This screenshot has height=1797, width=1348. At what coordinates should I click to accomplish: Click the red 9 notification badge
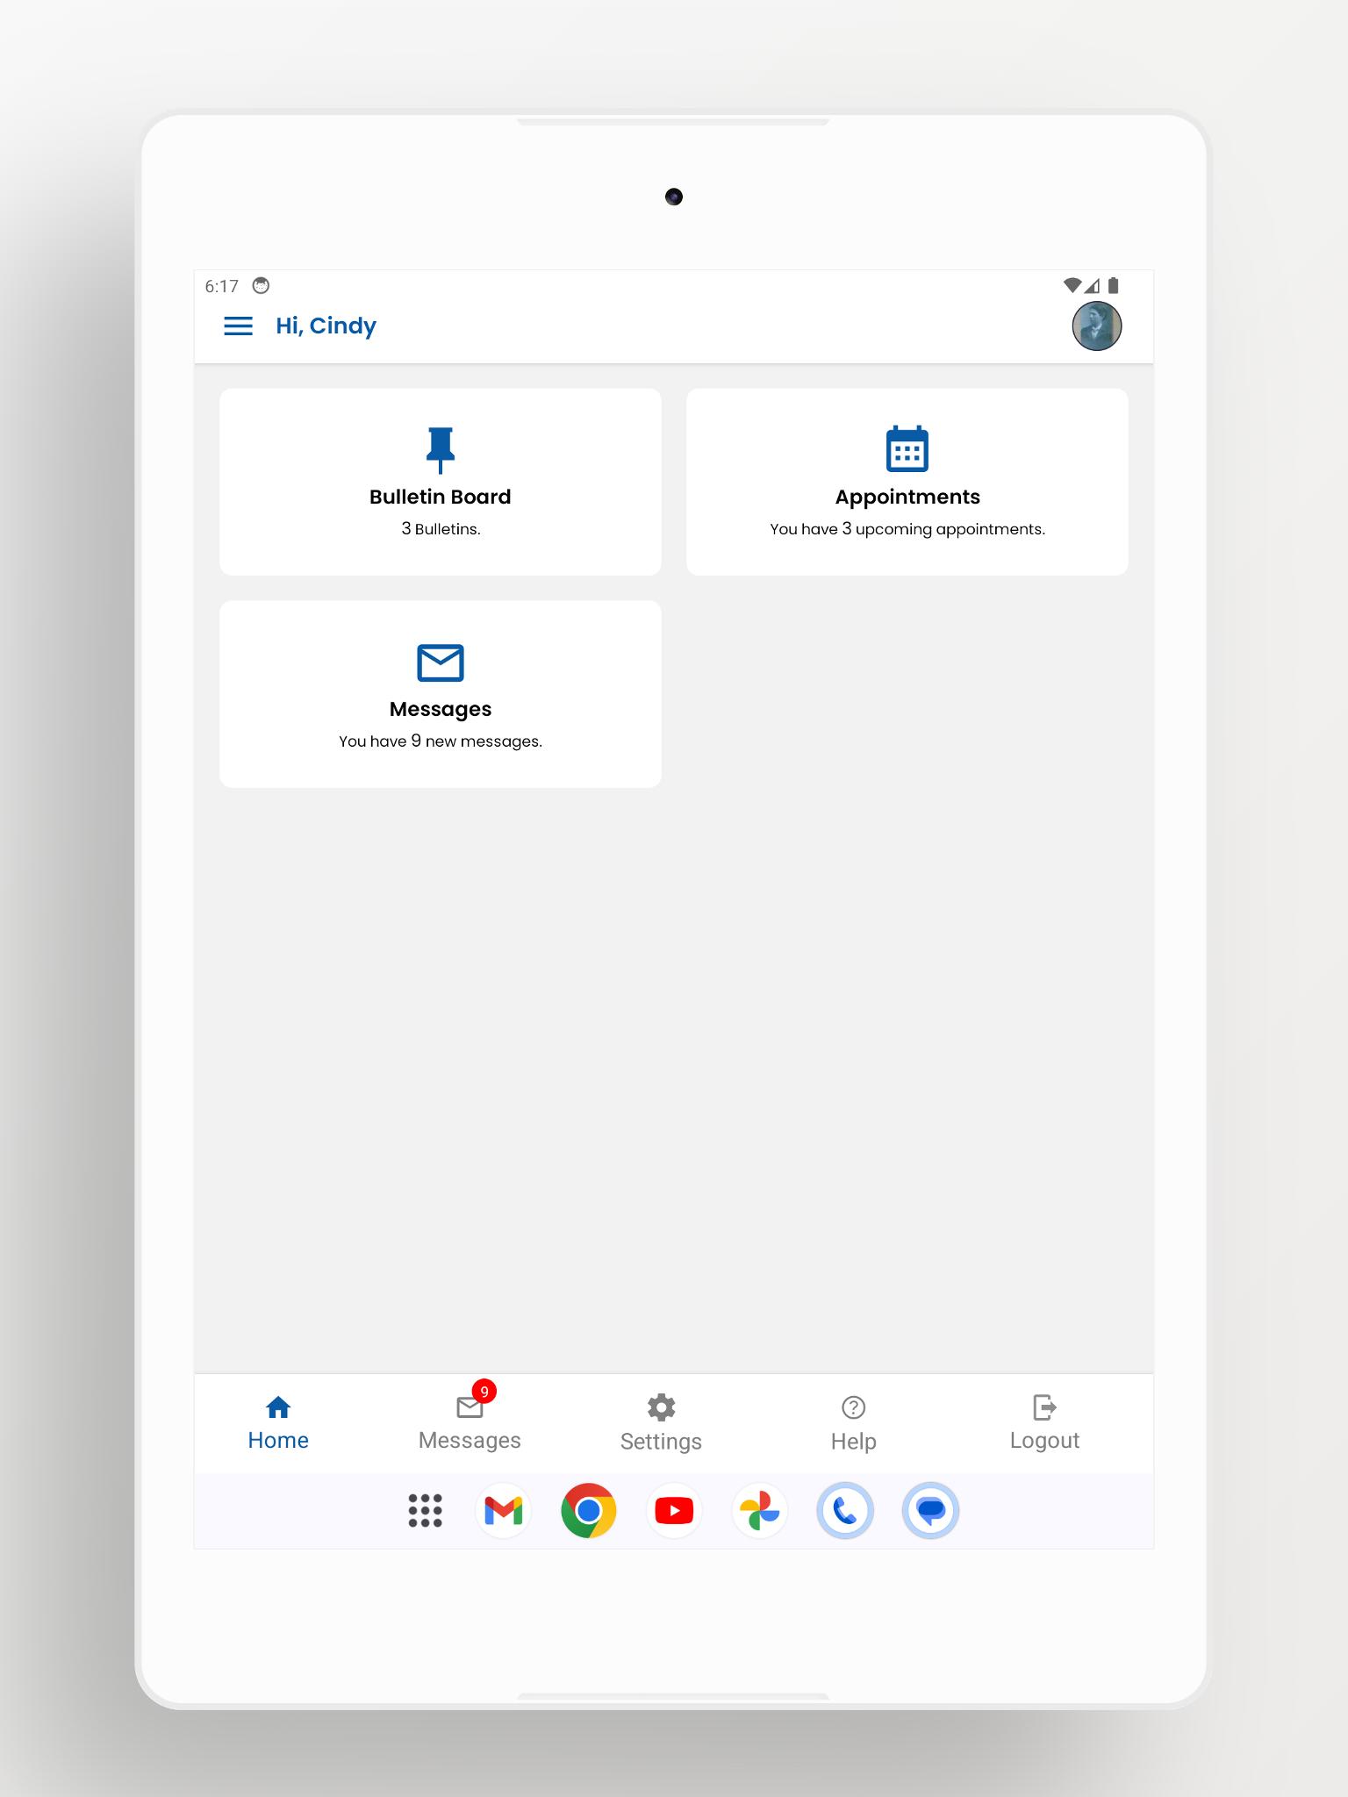pyautogui.click(x=484, y=1392)
